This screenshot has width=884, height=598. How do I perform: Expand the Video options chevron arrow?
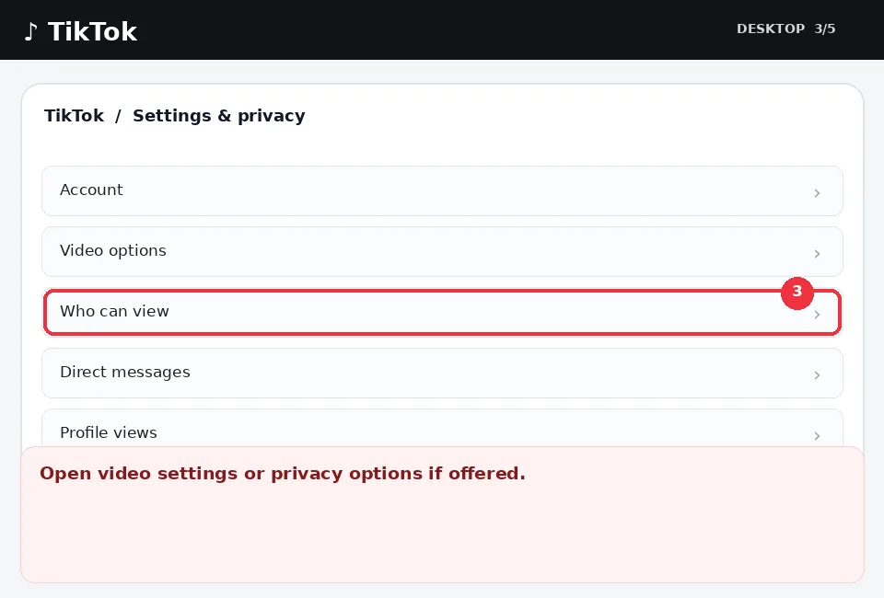(x=817, y=254)
